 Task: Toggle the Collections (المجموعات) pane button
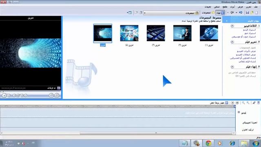(x=208, y=13)
